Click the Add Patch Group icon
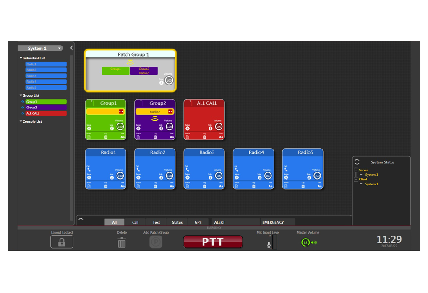 pyautogui.click(x=156, y=242)
